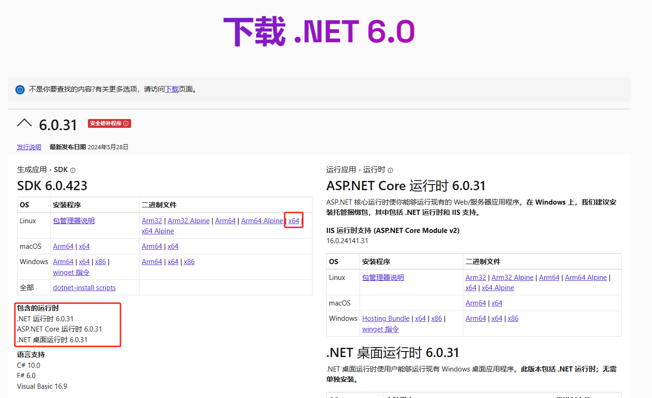Download SDK Windows x64 binary

[x=173, y=262]
